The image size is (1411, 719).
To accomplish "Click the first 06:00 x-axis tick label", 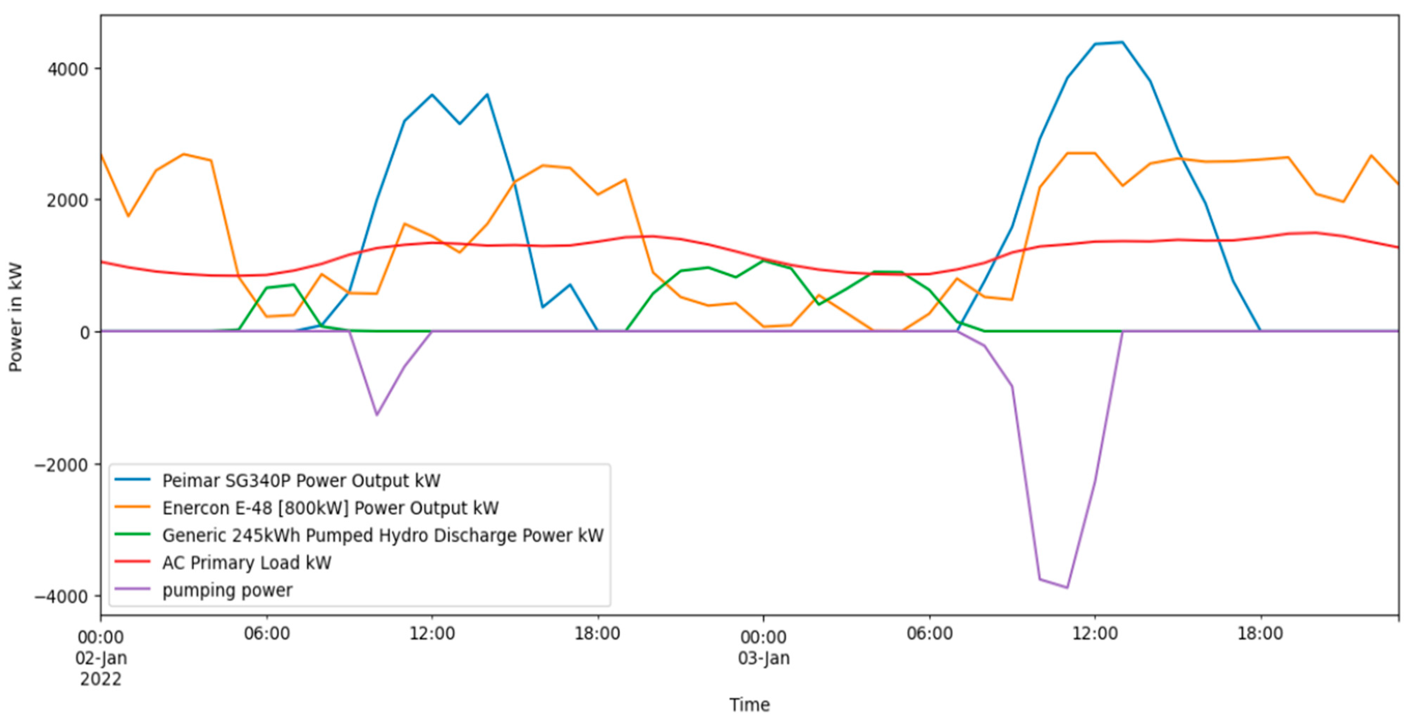I will [x=267, y=634].
